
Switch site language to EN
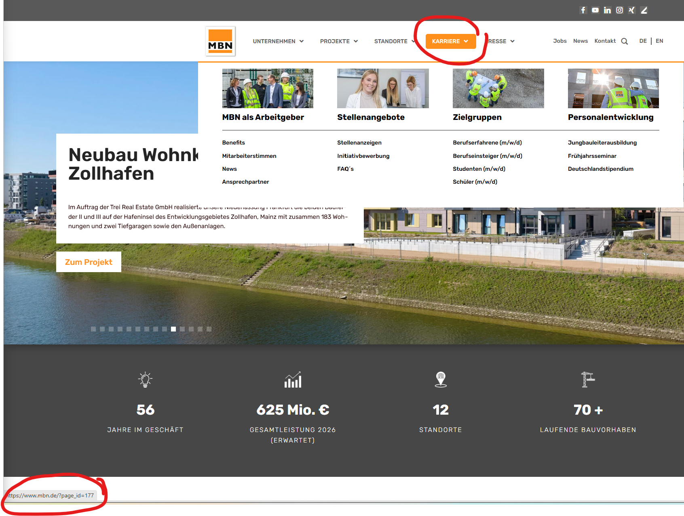[x=659, y=41]
